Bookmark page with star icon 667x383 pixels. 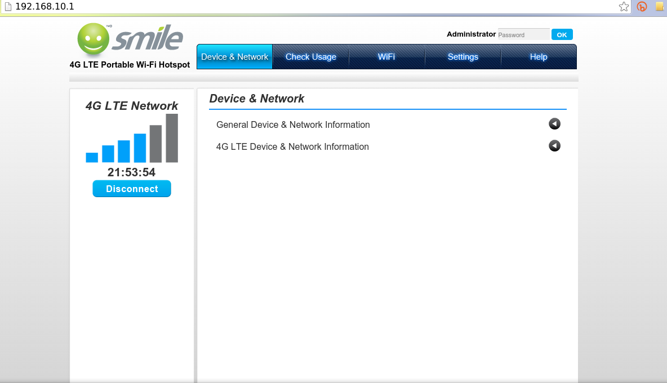click(x=624, y=6)
